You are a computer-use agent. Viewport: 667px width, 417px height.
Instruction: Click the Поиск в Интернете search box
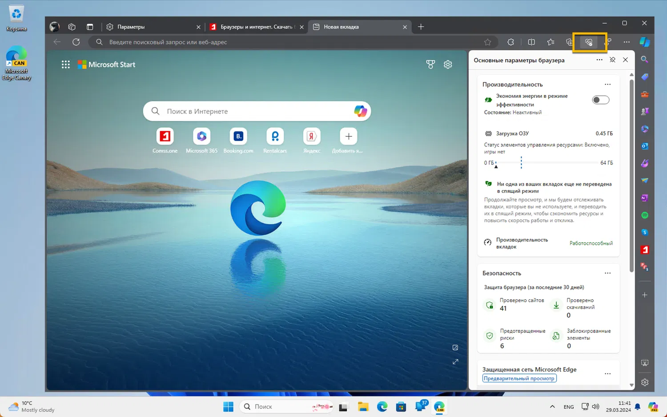257,111
